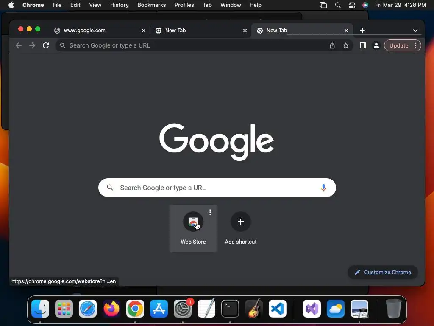Launch Safari from the Dock

click(x=88, y=309)
